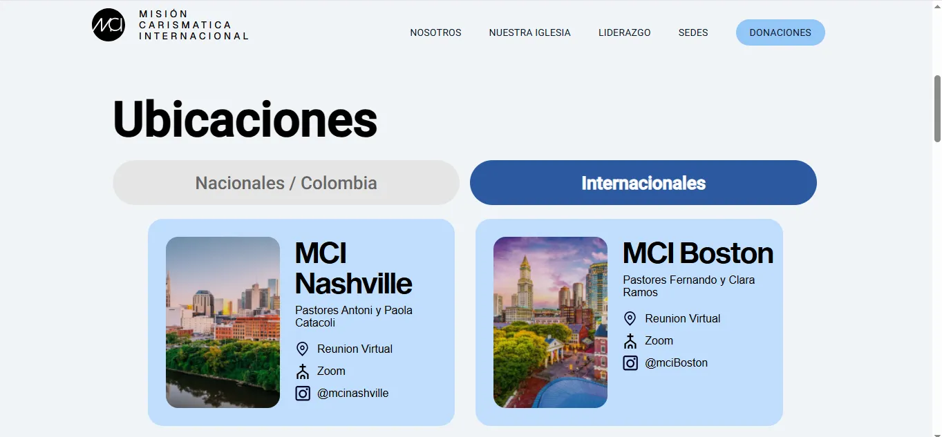Click Pastores Fernando y Clara Ramos text
Viewport: 942px width, 437px height.
click(x=688, y=287)
